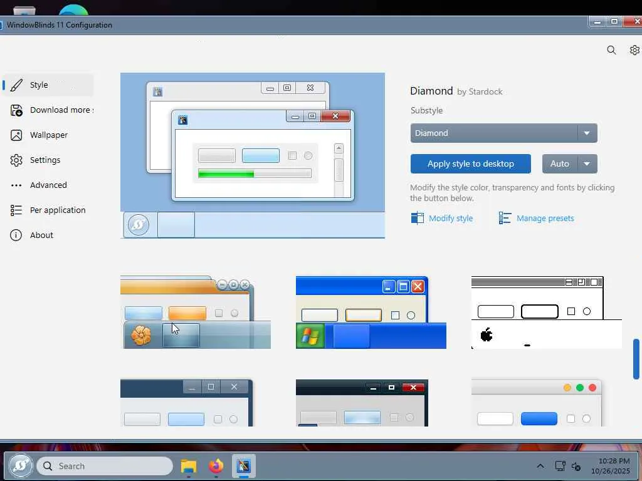Click the Per application list icon
This screenshot has height=481, width=642.
click(16, 210)
